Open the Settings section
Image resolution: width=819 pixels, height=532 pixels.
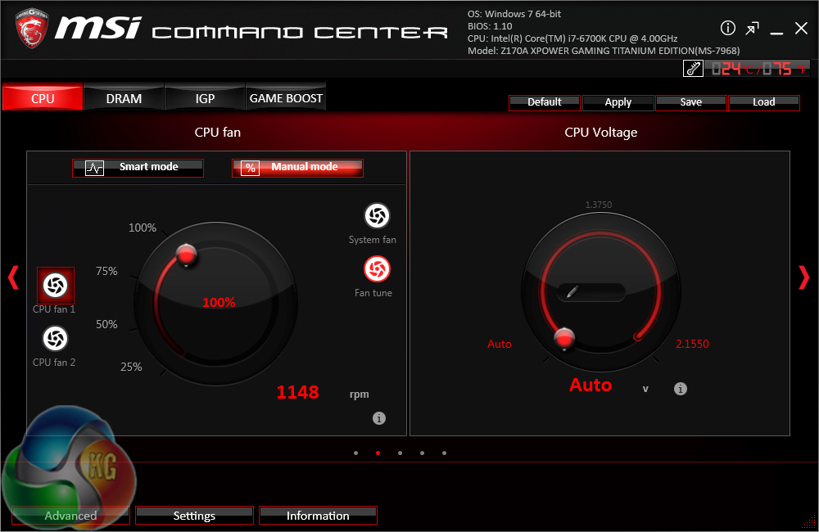(194, 516)
